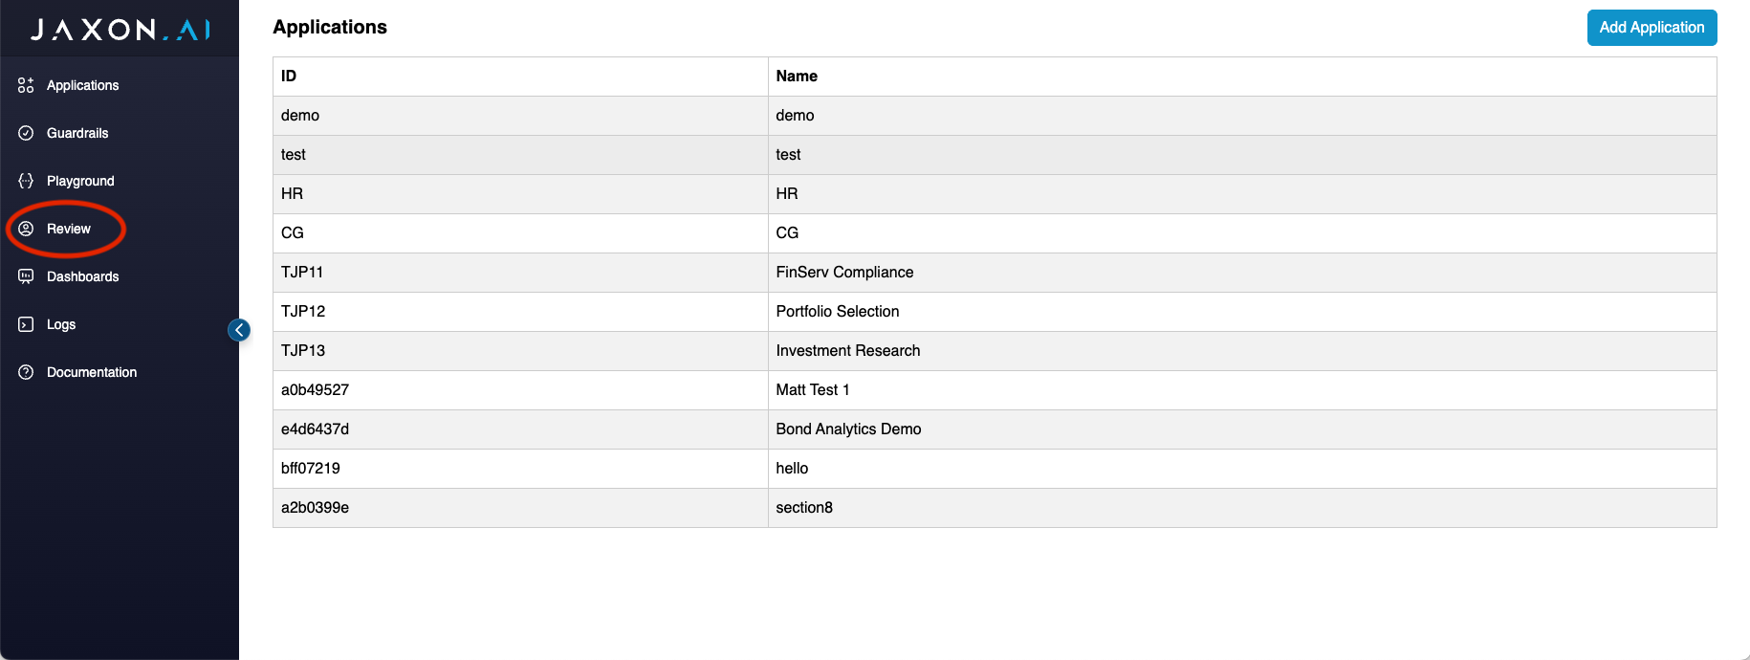This screenshot has height=660, width=1750.
Task: Click the Playground curly braces icon
Action: coord(26,181)
